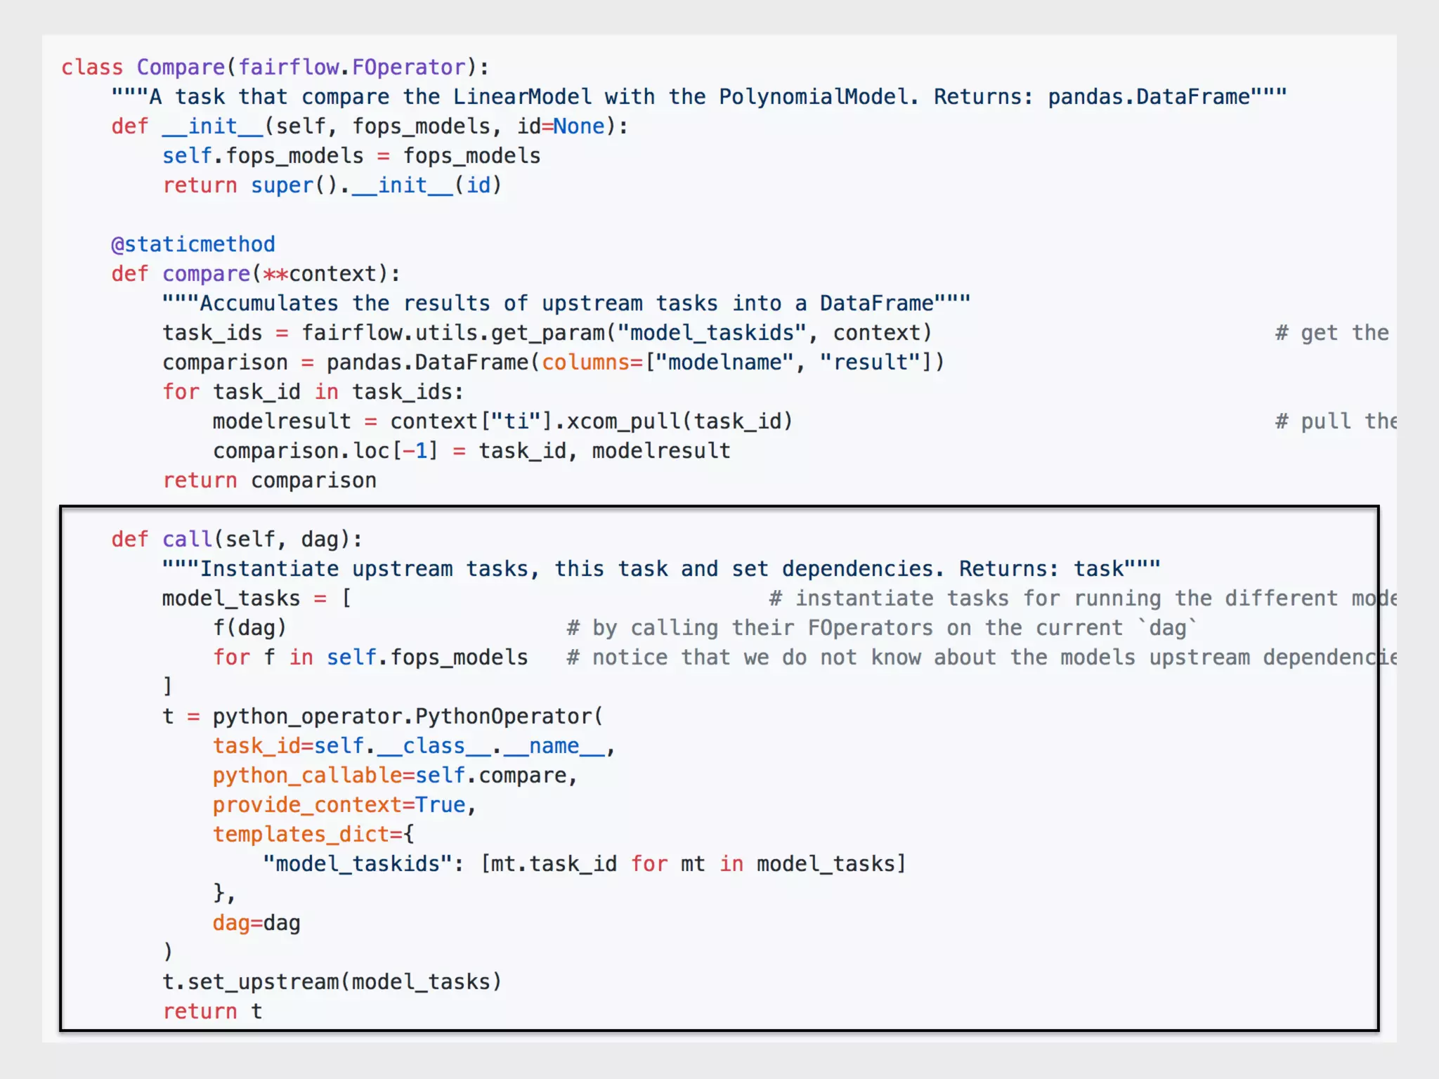Click the final 'return t' statement
The image size is (1439, 1079).
212,1012
